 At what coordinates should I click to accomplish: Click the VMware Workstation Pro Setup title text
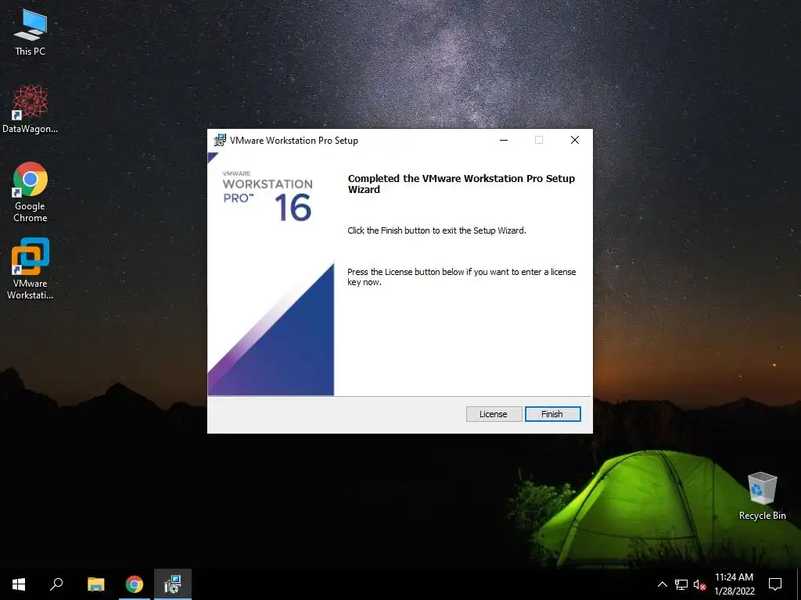[x=294, y=141]
